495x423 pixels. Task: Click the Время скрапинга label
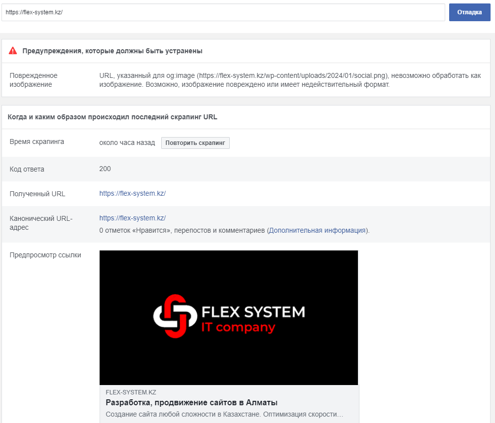pos(36,141)
